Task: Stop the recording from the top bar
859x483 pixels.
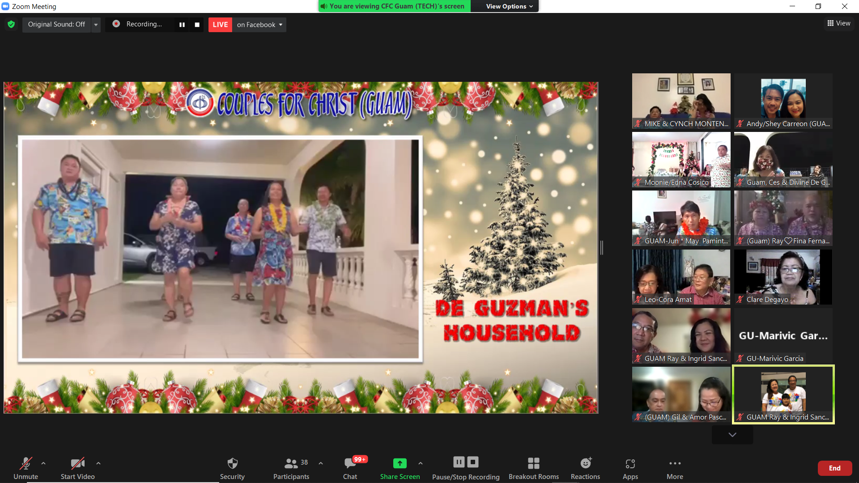Action: click(x=197, y=25)
